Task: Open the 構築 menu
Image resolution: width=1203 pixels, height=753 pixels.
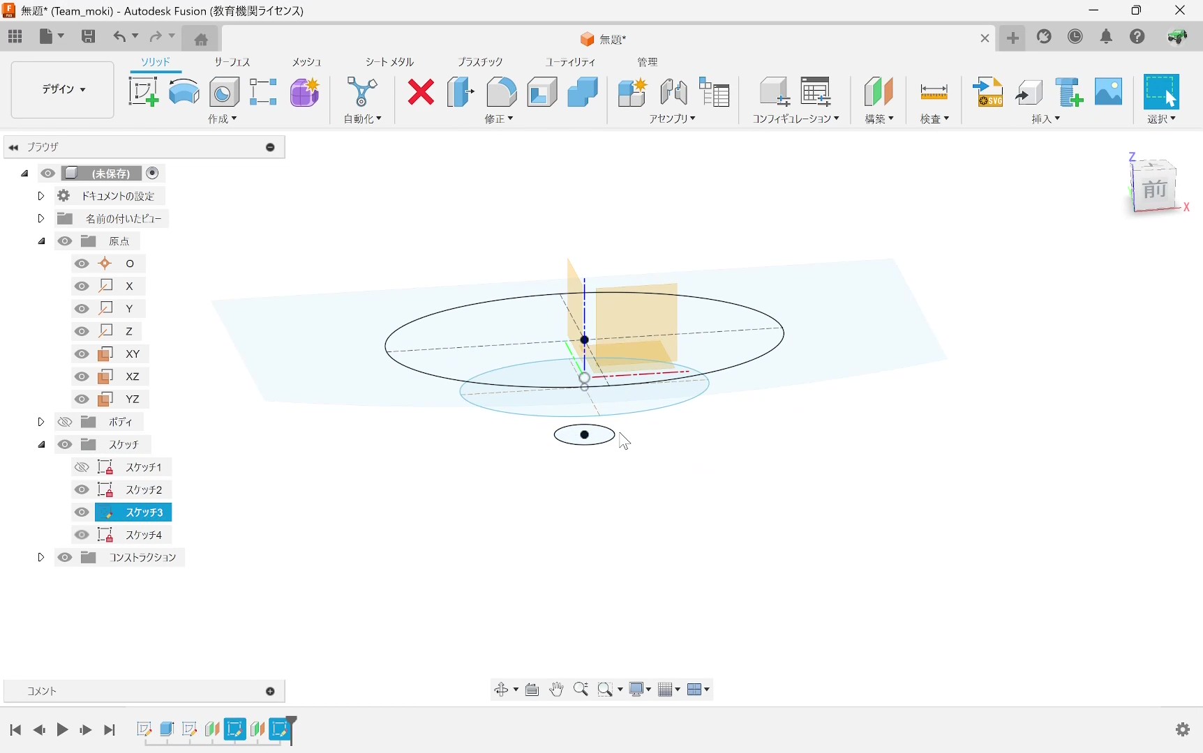Action: [879, 119]
